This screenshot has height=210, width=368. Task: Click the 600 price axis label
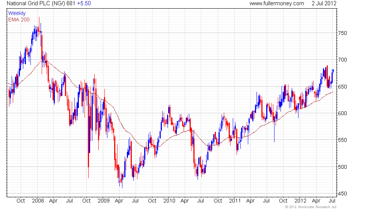tap(342, 113)
